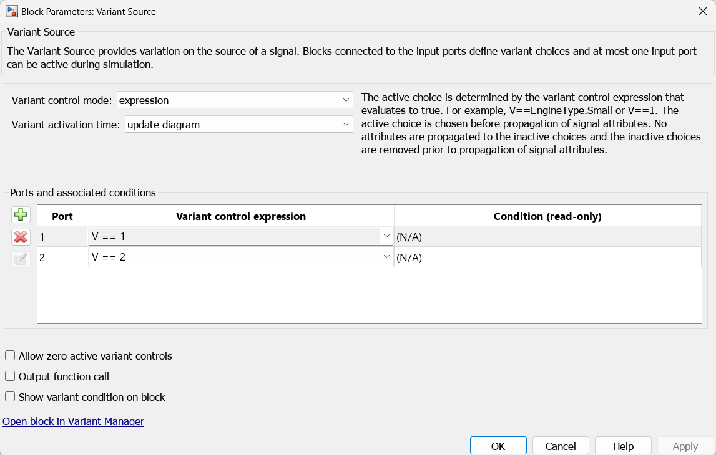
Task: Confirm settings with the OK button
Action: (x=498, y=445)
